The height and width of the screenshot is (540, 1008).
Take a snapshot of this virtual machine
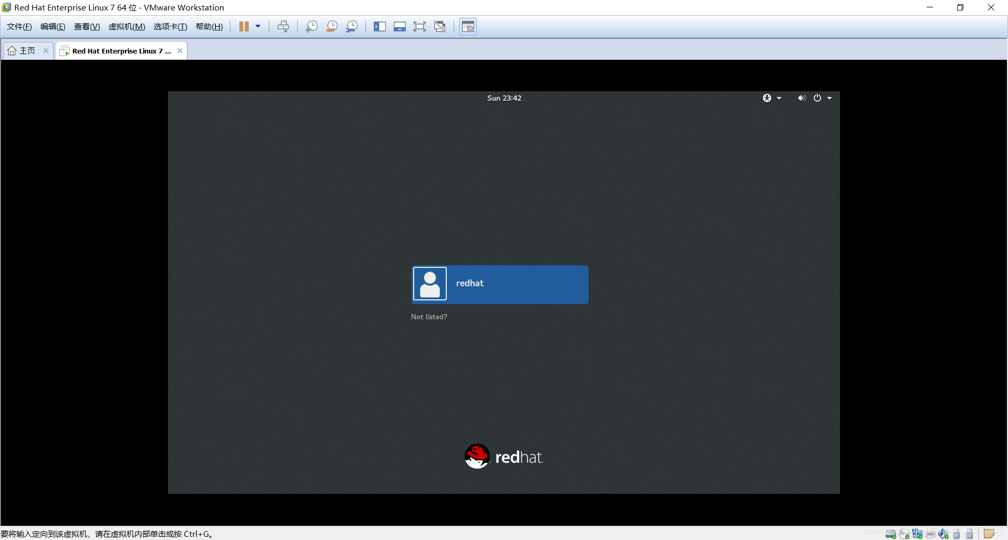click(x=311, y=27)
